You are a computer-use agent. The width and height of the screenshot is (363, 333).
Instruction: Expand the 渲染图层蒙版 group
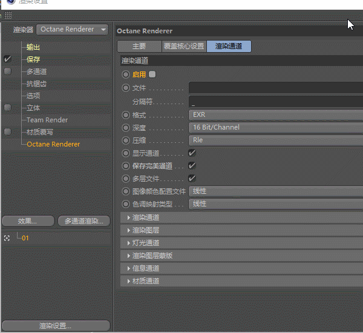pos(241,256)
